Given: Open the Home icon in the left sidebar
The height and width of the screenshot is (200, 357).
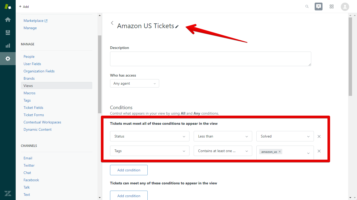Looking at the screenshot, I should [8, 20].
